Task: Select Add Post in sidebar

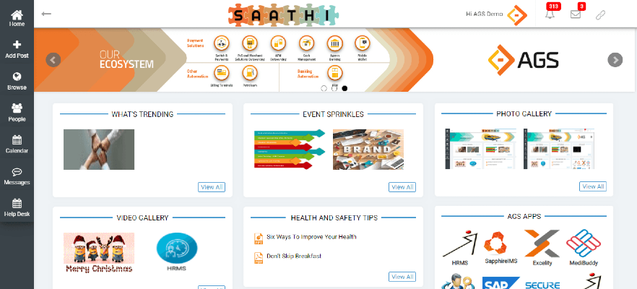Action: click(17, 49)
